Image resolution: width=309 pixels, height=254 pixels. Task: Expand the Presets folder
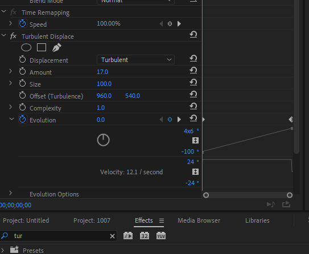(3, 250)
